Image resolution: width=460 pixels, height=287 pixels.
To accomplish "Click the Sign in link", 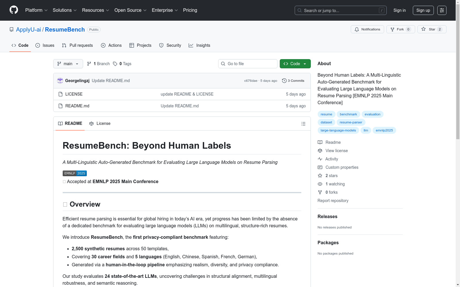I will [400, 10].
